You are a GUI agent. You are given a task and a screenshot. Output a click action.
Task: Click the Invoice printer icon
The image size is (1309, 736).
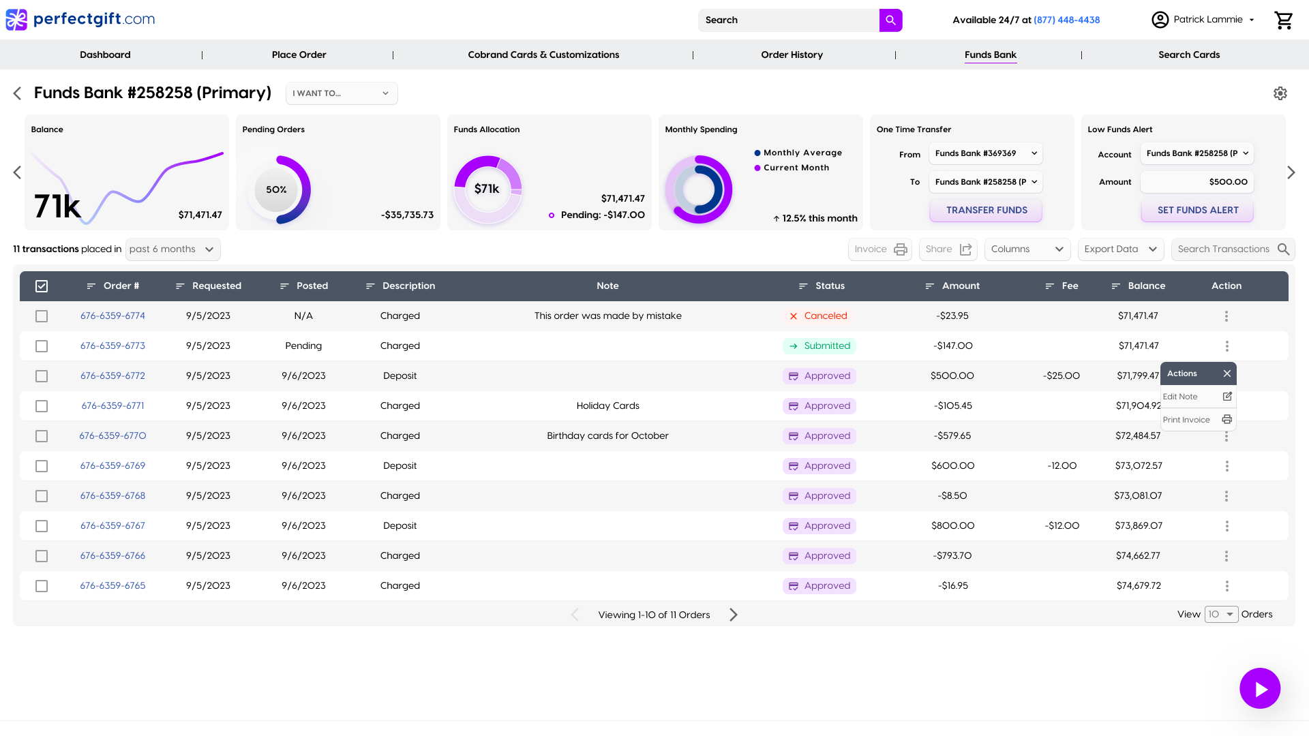pyautogui.click(x=900, y=249)
